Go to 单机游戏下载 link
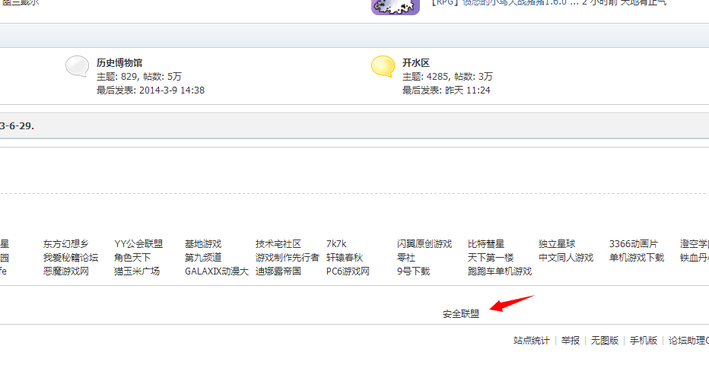Viewport: 709px width, 384px height. tap(637, 258)
